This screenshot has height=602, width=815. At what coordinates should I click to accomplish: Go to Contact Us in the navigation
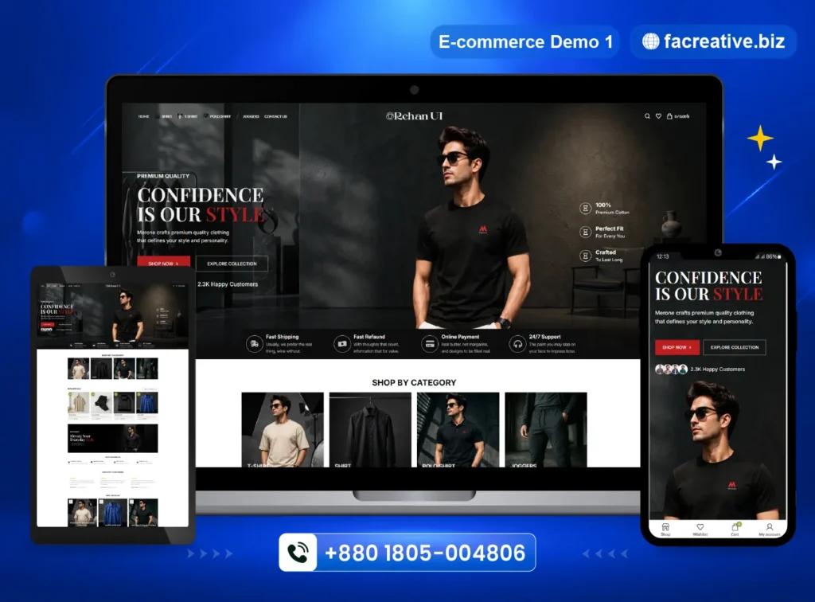(x=275, y=116)
